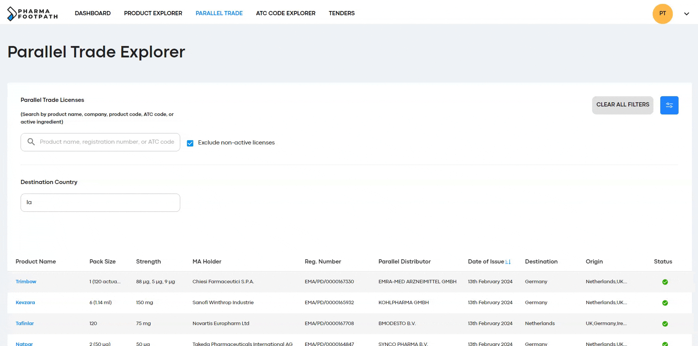The height and width of the screenshot is (346, 698).
Task: Click the PT user avatar
Action: point(663,14)
